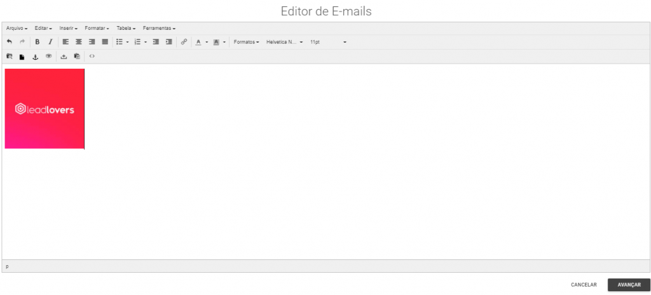Click the Avançar button

coord(629,285)
